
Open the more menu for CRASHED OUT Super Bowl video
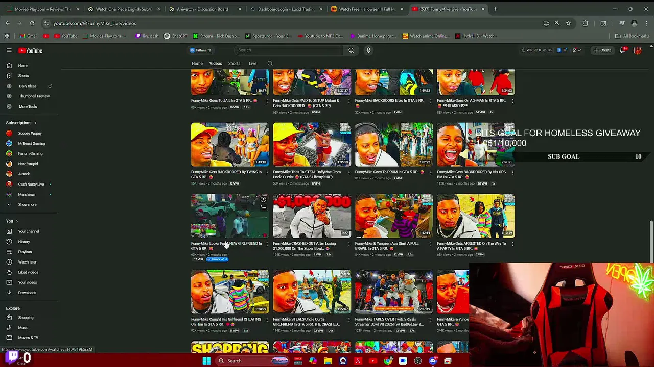[348, 244]
